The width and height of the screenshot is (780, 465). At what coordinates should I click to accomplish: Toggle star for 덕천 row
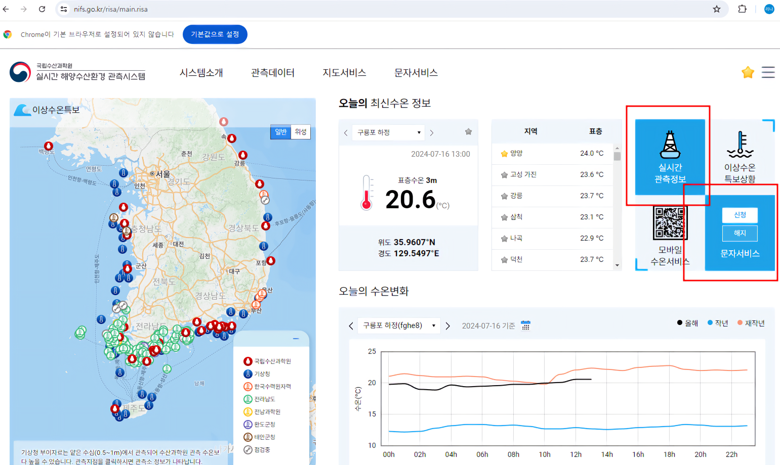(504, 260)
